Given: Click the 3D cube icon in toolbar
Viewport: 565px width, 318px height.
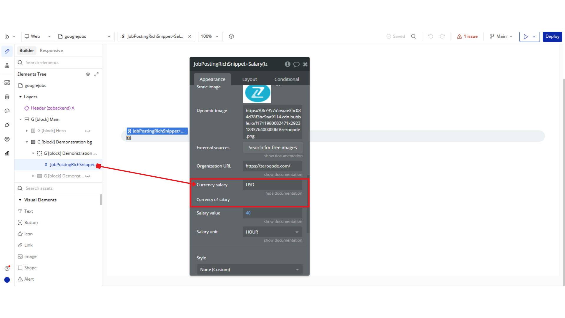Looking at the screenshot, I should 231,37.
